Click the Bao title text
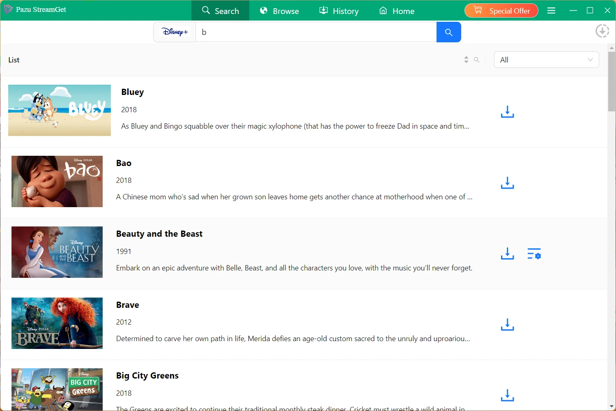Viewport: 616px width, 411px height. [x=124, y=163]
